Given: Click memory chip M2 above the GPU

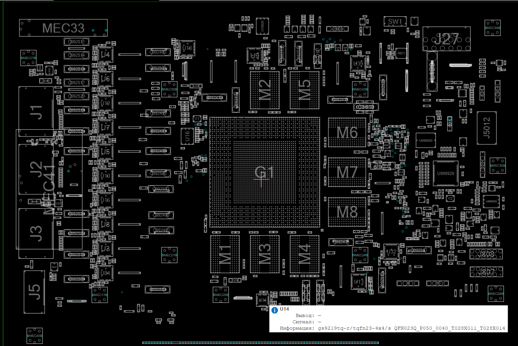Looking at the screenshot, I should (264, 90).
